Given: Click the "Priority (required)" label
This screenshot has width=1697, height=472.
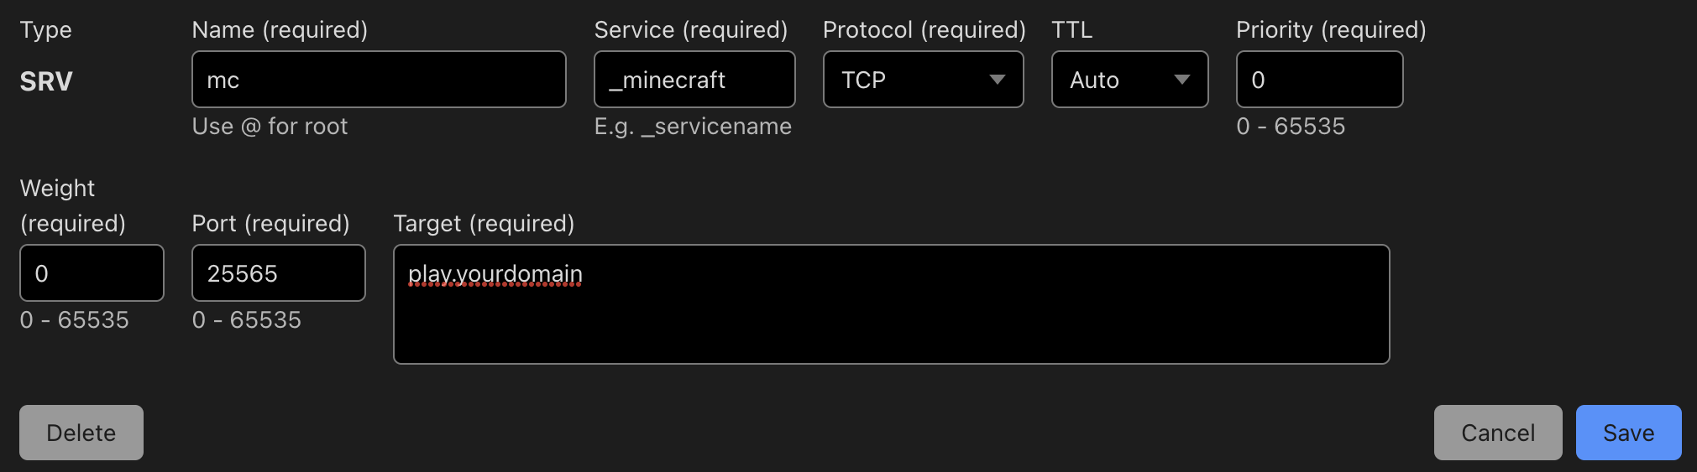Looking at the screenshot, I should (x=1331, y=30).
